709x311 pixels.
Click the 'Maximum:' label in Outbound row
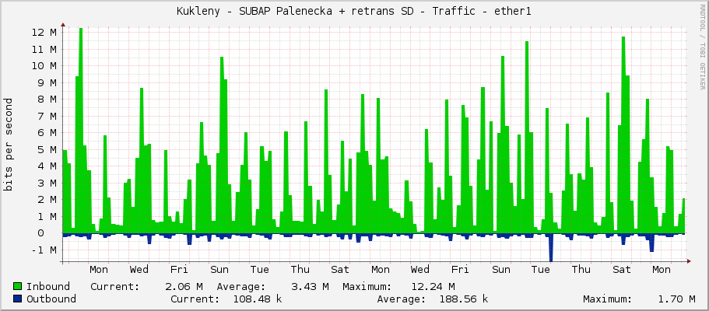[x=607, y=299]
